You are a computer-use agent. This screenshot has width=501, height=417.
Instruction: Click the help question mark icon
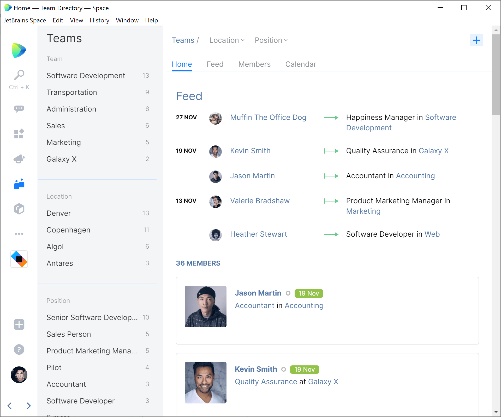pos(19,349)
